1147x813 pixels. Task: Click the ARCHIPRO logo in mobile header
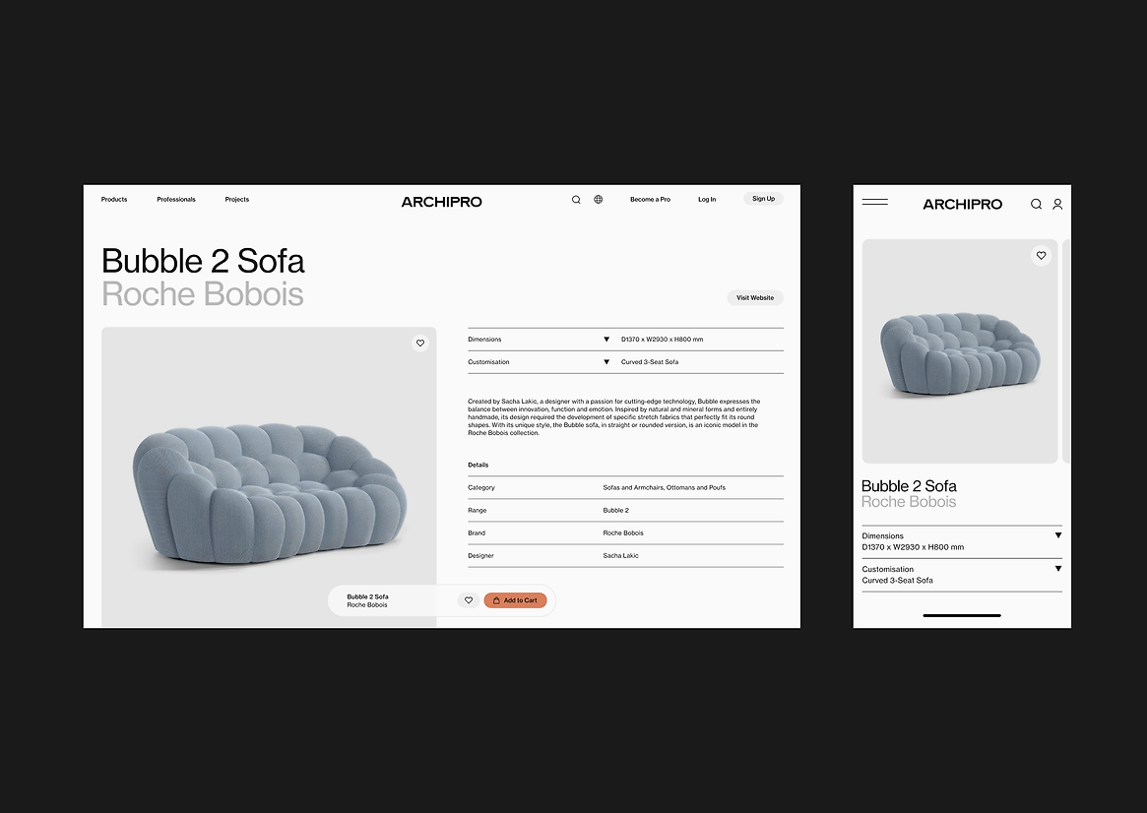click(962, 205)
